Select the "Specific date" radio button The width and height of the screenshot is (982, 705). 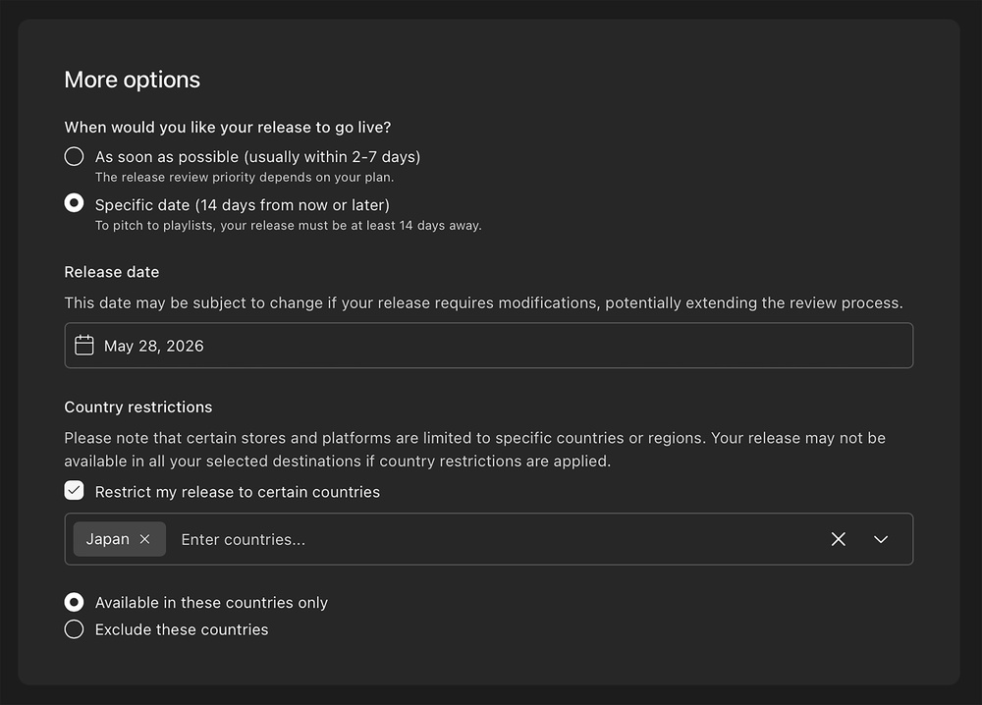tap(74, 204)
